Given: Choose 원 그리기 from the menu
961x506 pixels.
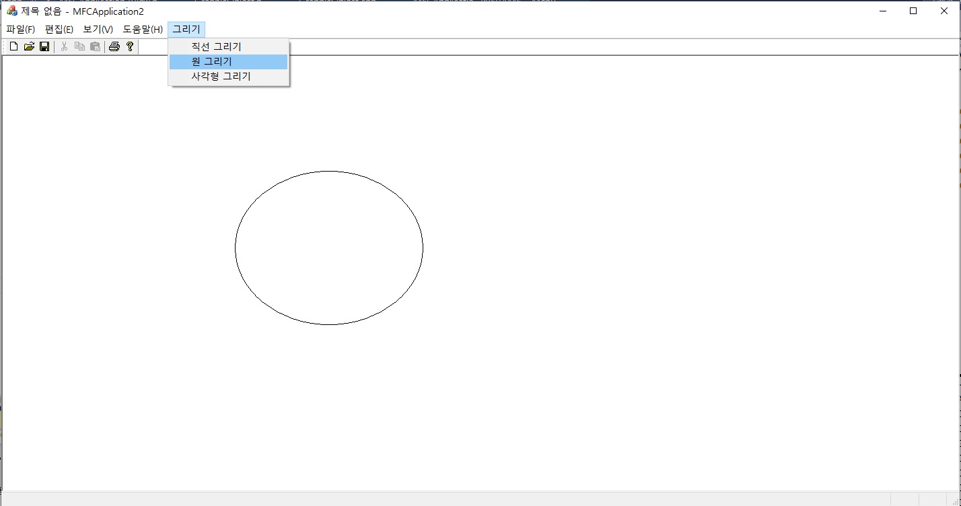Looking at the screenshot, I should click(229, 62).
